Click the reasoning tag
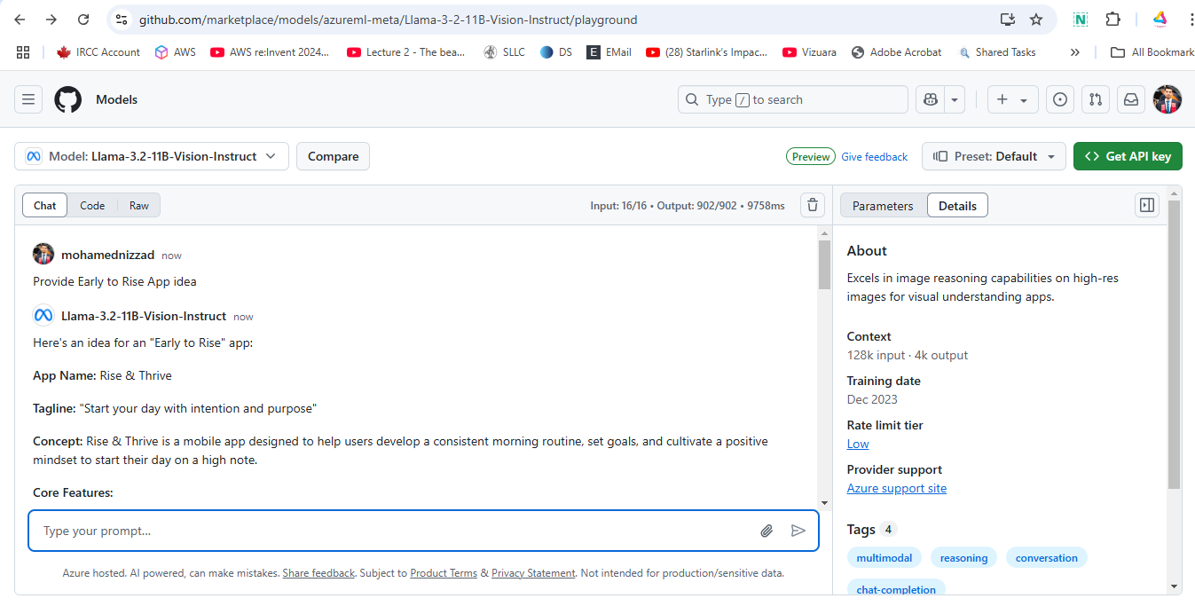The image size is (1195, 606). 963,558
